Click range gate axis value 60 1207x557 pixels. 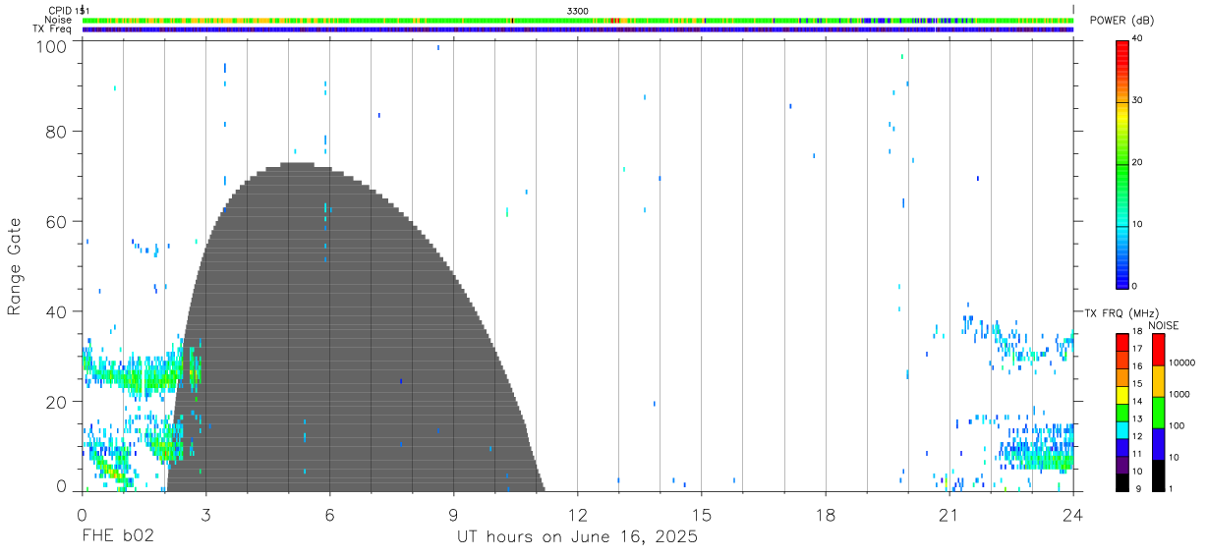click(x=57, y=222)
